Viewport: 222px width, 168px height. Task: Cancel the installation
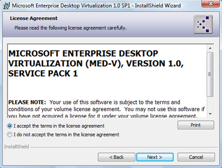click(196, 157)
